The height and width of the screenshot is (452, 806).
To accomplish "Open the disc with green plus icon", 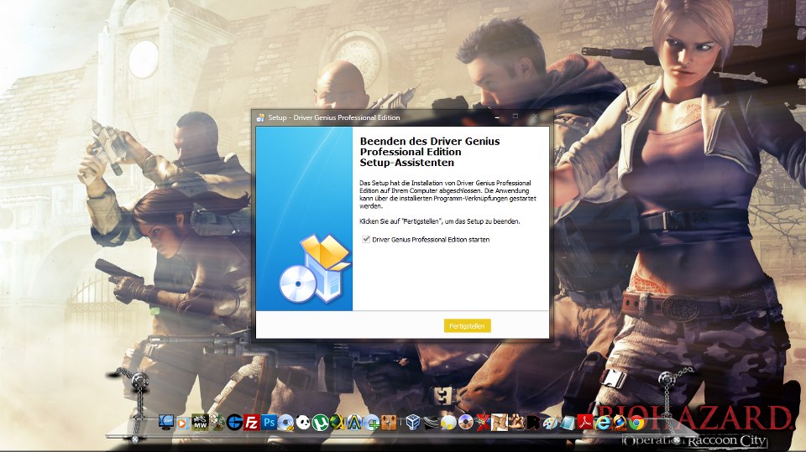I will [372, 423].
